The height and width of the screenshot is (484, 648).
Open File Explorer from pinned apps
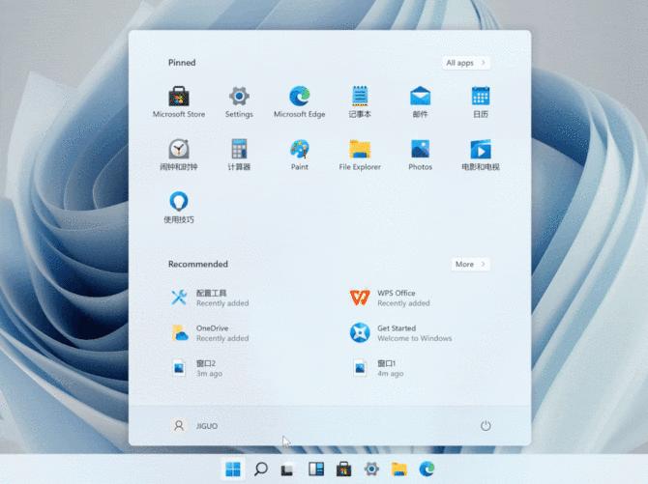coord(360,156)
